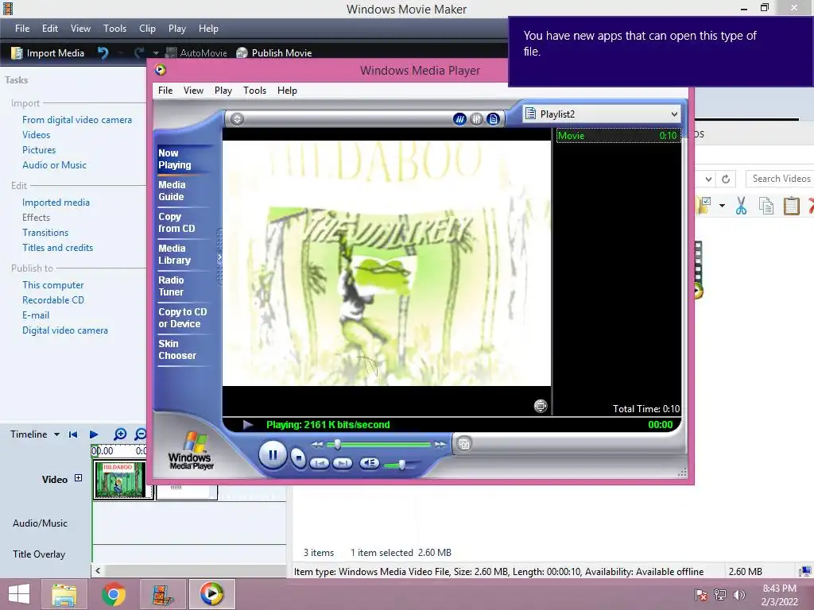Pause playback in Windows Media Player
The width and height of the screenshot is (814, 610).
(272, 455)
